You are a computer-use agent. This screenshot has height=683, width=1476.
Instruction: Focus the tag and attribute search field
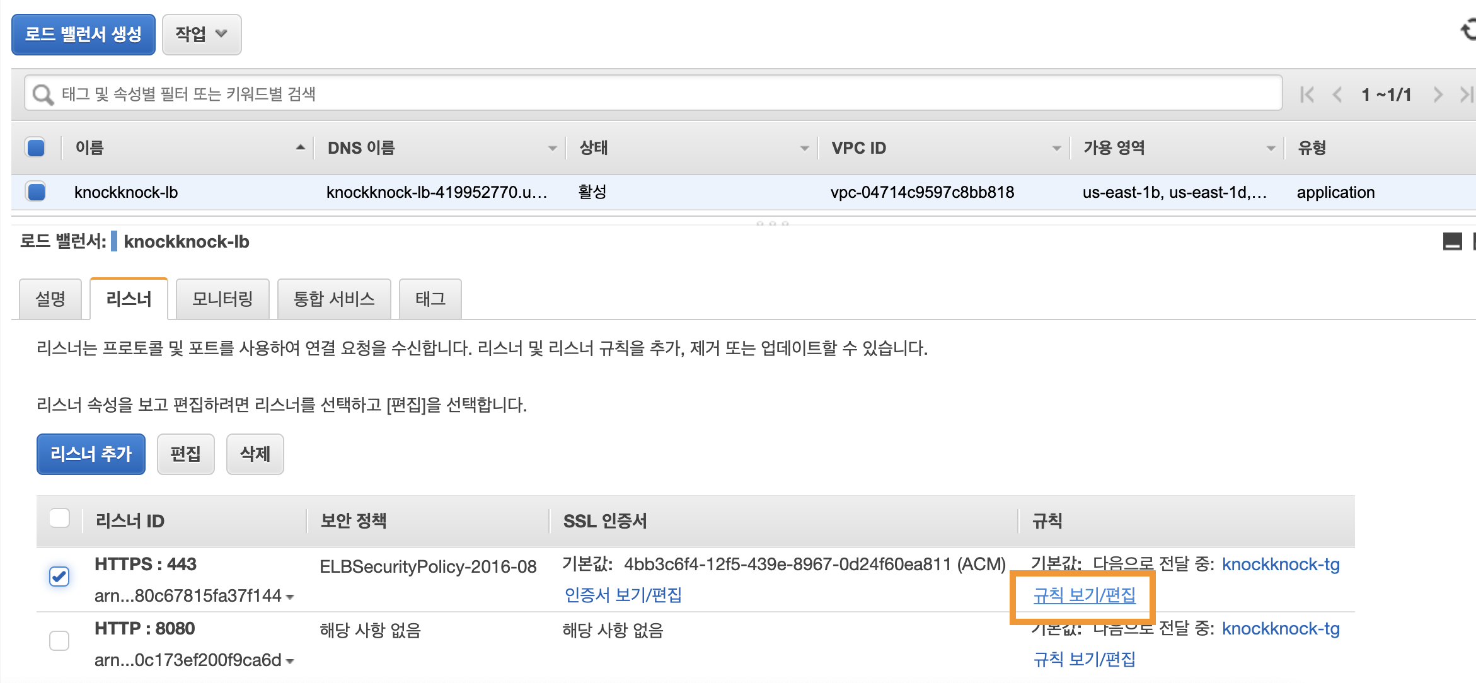click(668, 94)
